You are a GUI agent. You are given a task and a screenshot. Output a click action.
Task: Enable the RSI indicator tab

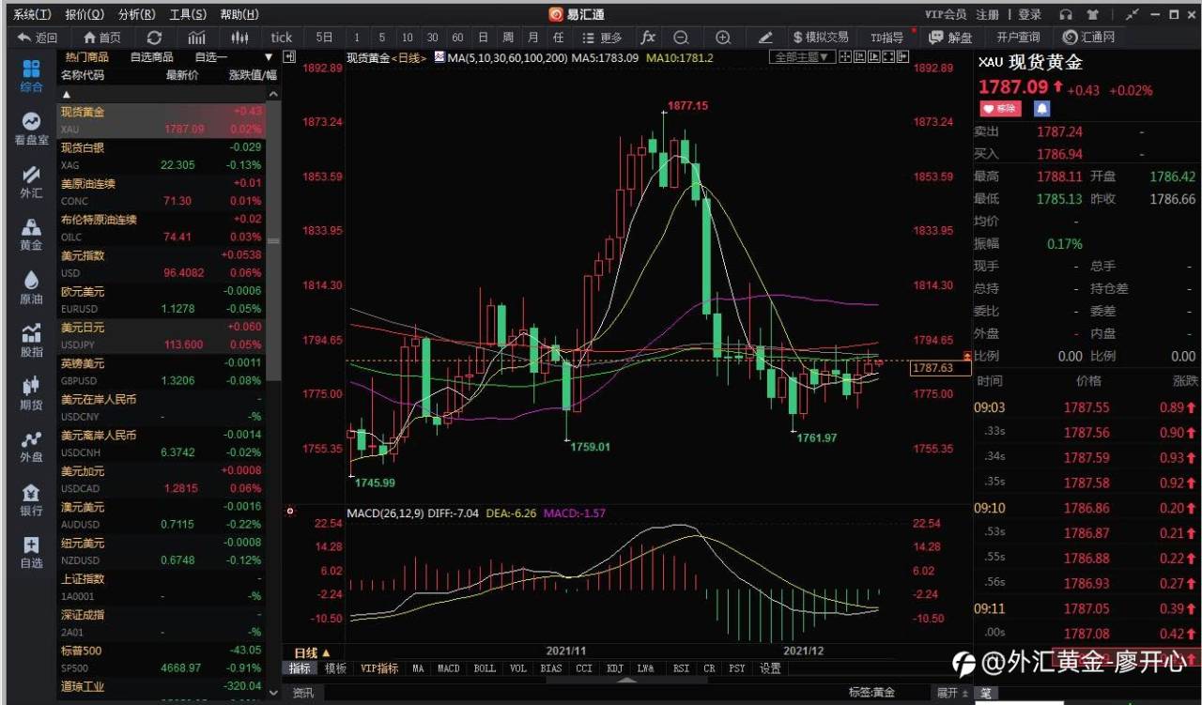click(680, 668)
